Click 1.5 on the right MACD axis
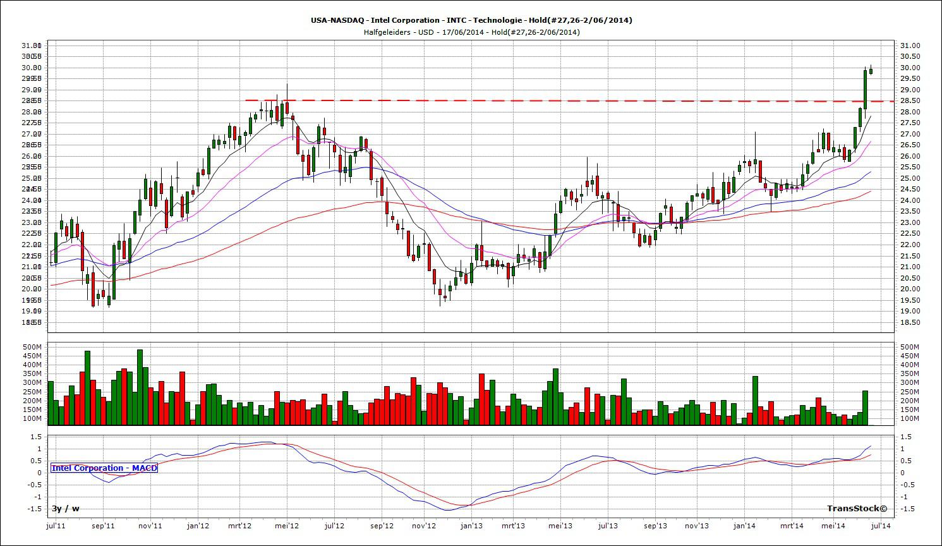This screenshot has width=942, height=546. [905, 437]
